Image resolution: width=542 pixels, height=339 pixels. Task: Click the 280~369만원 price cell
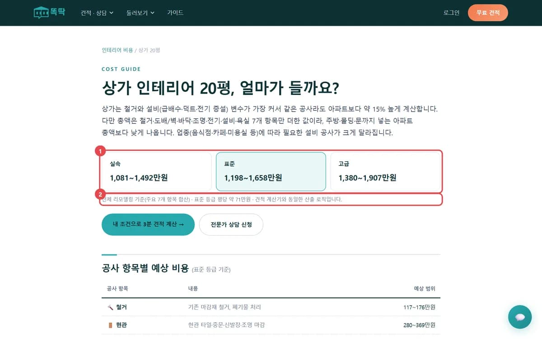420,325
